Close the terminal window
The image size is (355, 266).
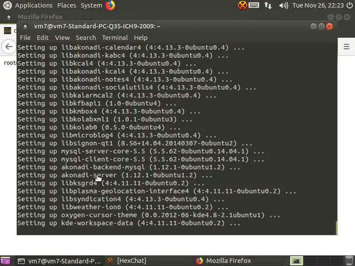point(330,26)
